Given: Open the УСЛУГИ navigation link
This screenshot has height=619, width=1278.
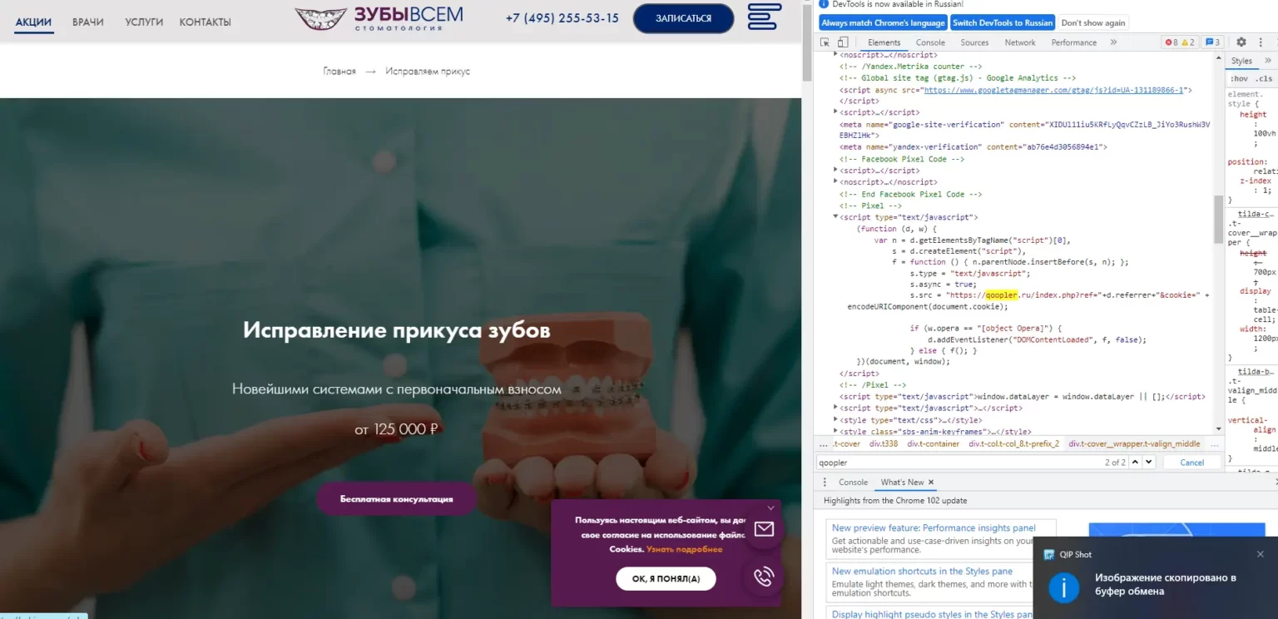Looking at the screenshot, I should click(144, 22).
